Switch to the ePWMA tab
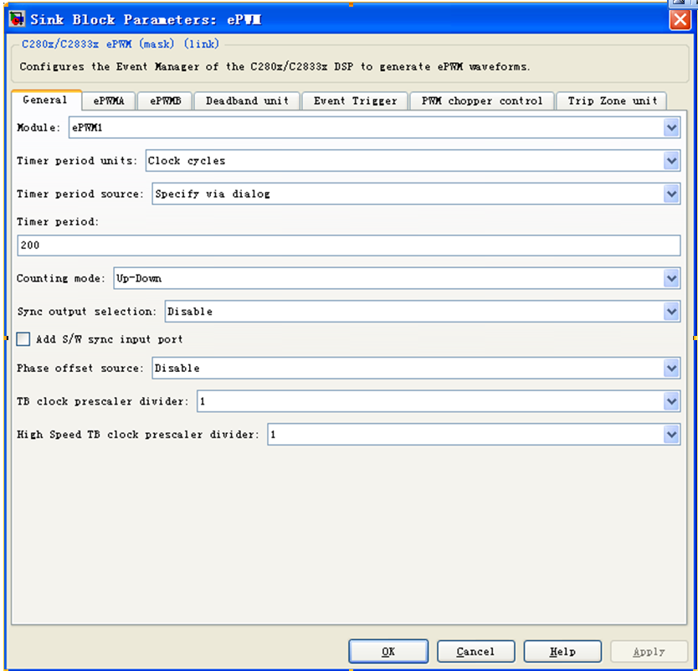Image resolution: width=698 pixels, height=671 pixels. click(109, 101)
